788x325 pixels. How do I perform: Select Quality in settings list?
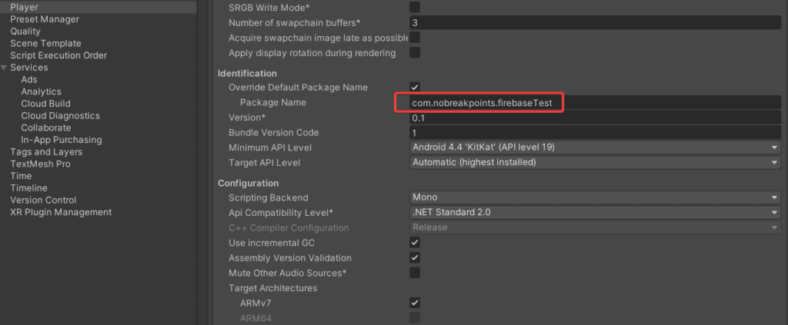(x=25, y=31)
